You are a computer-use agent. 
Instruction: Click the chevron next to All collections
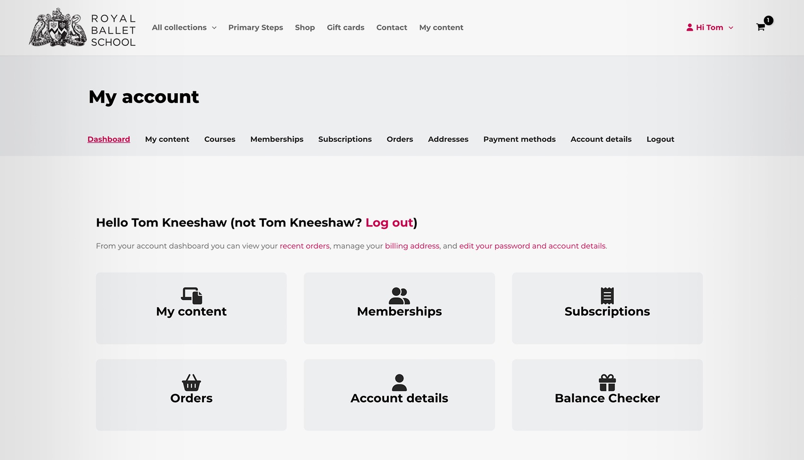click(x=214, y=28)
